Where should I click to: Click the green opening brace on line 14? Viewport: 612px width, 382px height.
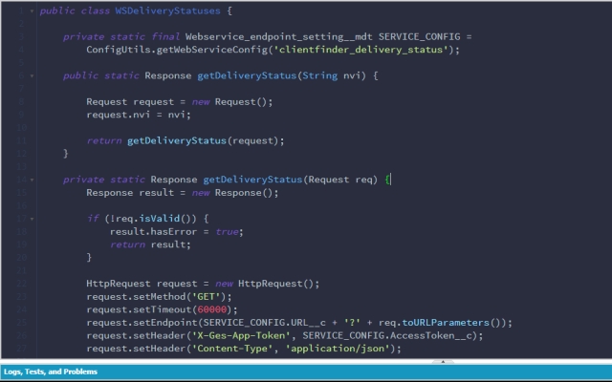click(387, 180)
